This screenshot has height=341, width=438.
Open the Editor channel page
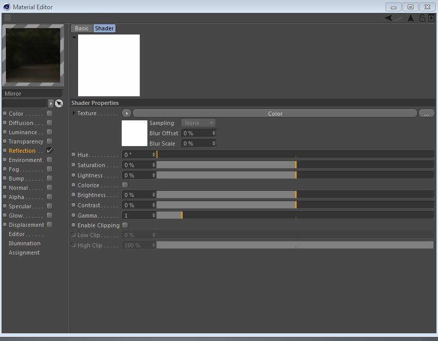coord(17,234)
